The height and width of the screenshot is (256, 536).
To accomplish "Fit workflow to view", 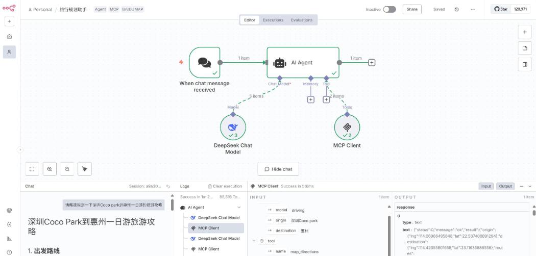I will [x=32, y=169].
